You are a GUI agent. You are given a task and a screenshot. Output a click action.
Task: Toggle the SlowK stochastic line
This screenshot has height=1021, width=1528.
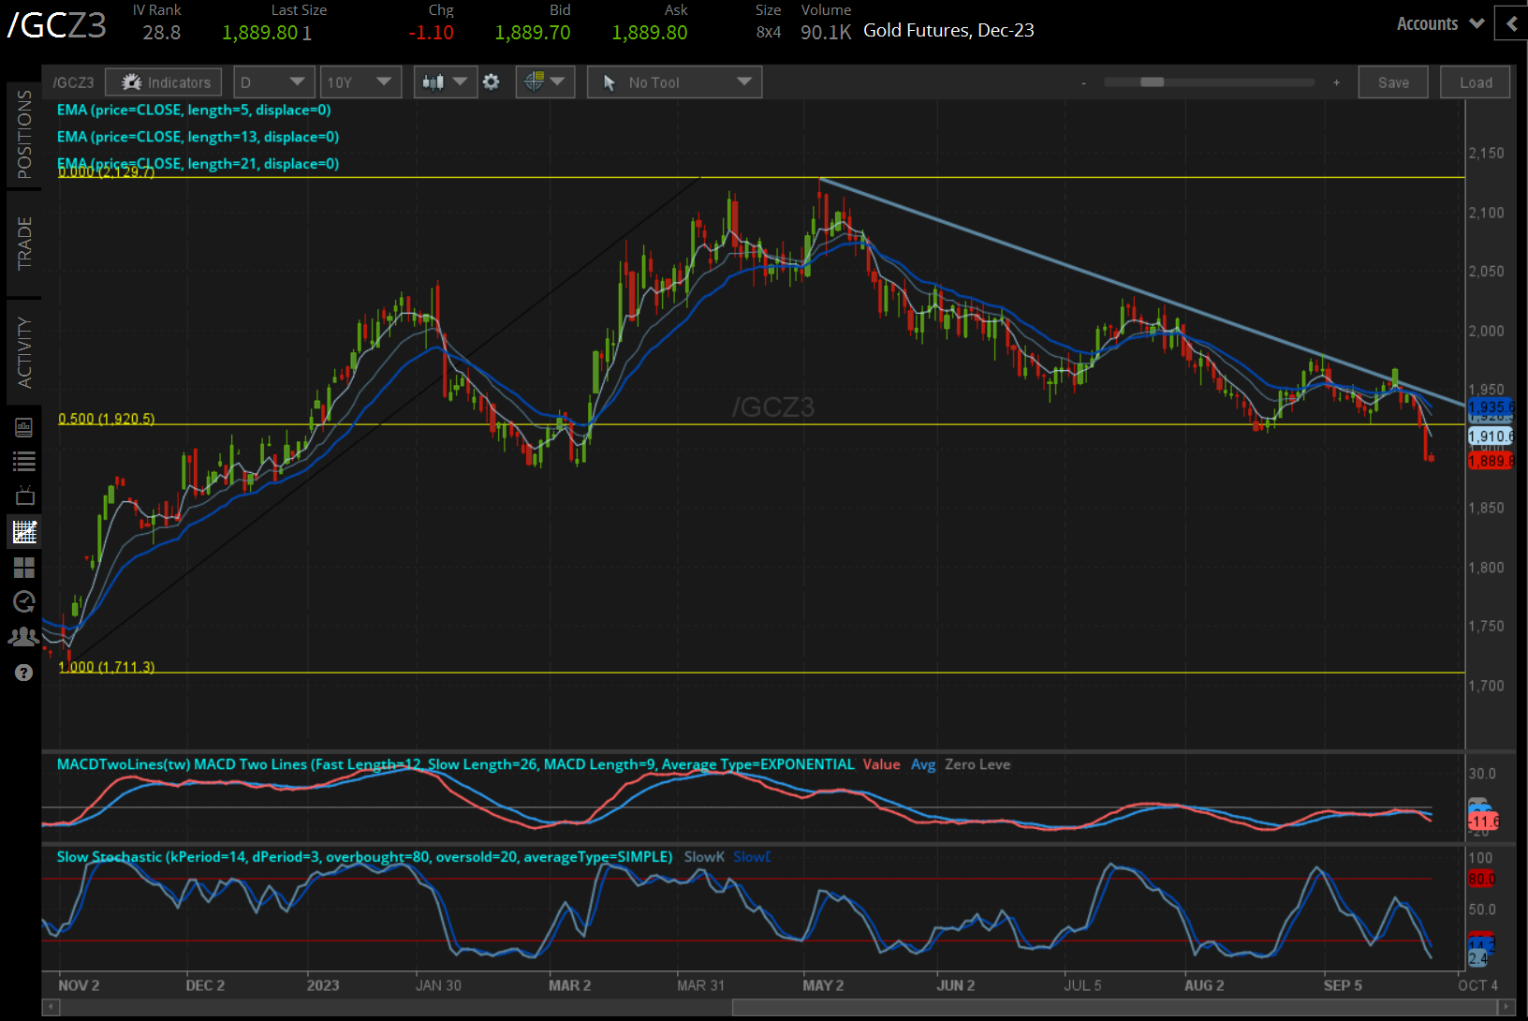[x=704, y=856]
